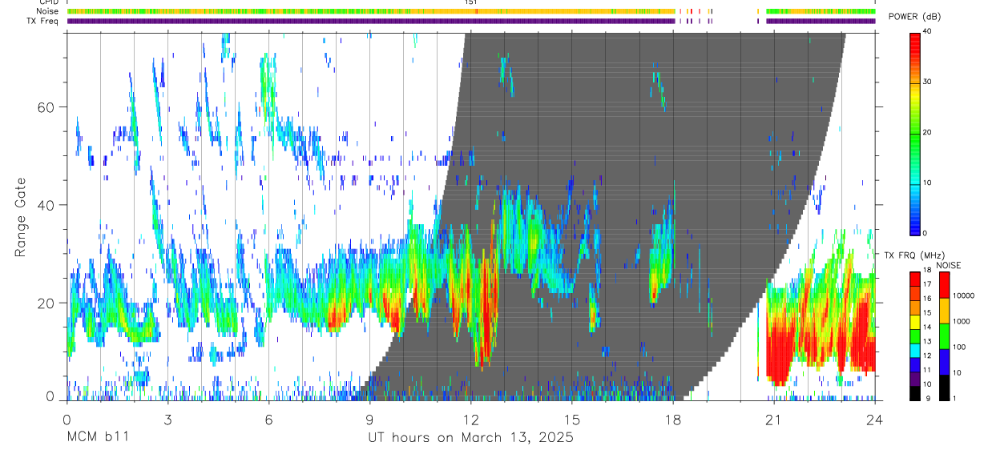
Task: Click the 'UT hours on March 13, 2025' axis title
Action: (x=470, y=438)
